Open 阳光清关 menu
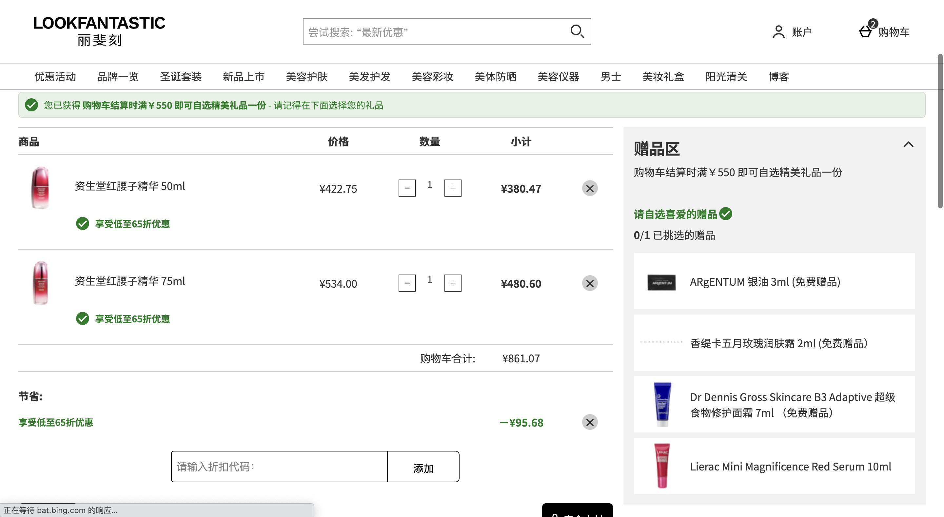The width and height of the screenshot is (944, 517). point(726,77)
